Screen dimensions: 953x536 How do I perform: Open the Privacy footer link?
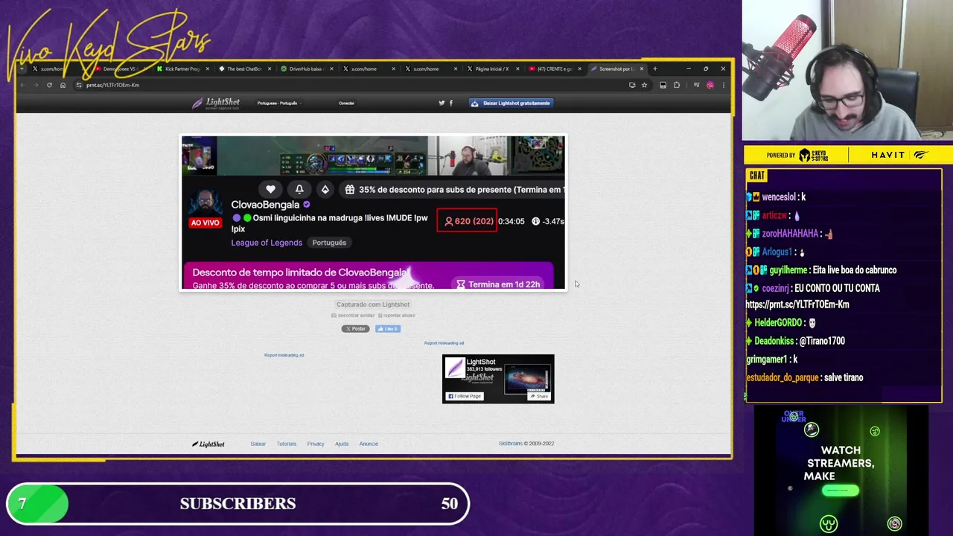click(x=316, y=444)
